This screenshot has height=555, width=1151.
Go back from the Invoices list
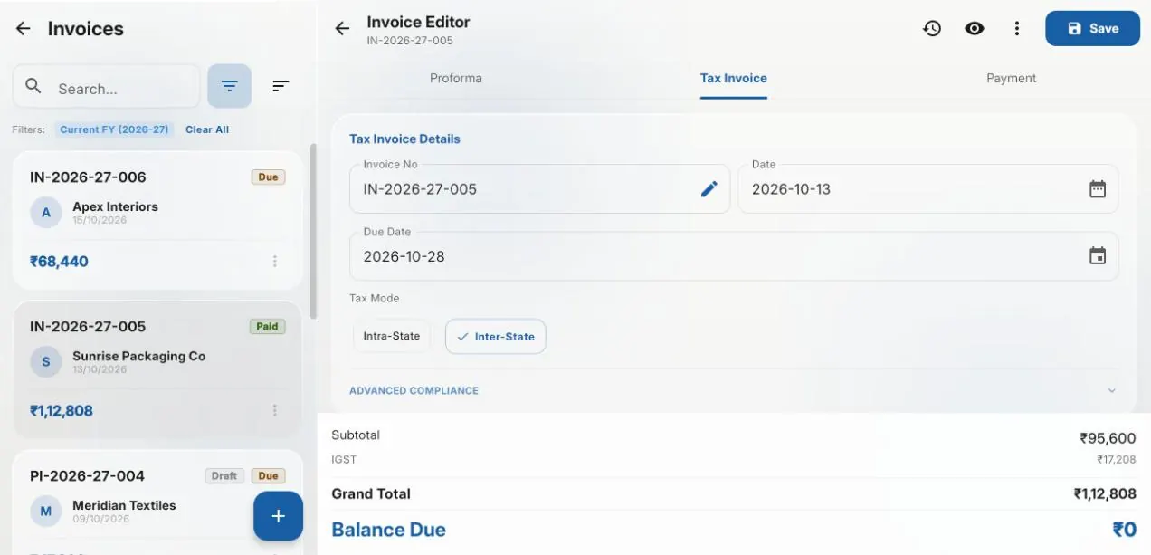pos(24,29)
